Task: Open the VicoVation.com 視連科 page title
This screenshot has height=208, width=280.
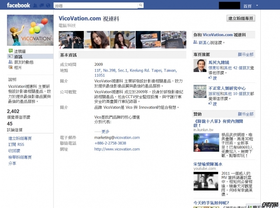Action: 89,18
